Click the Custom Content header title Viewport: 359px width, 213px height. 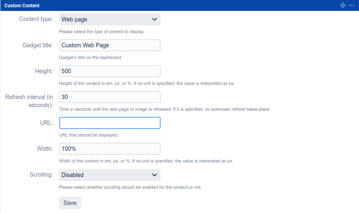coord(22,5)
